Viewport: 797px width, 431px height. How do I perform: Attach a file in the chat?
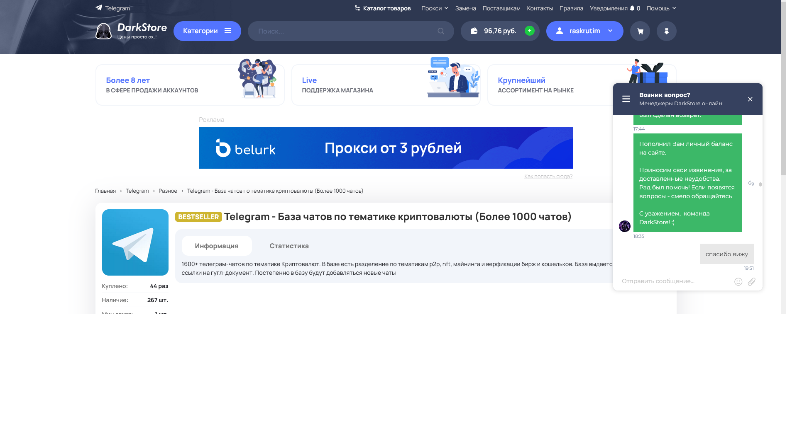752,282
